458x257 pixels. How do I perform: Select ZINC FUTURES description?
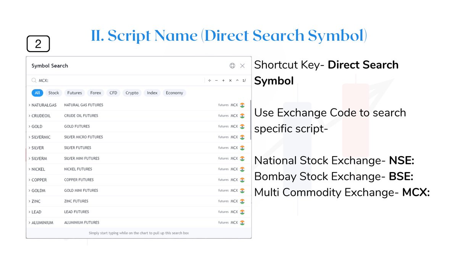click(76, 201)
